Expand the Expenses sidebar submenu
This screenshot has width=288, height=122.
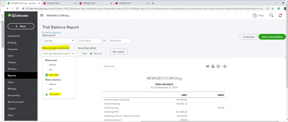point(34,49)
